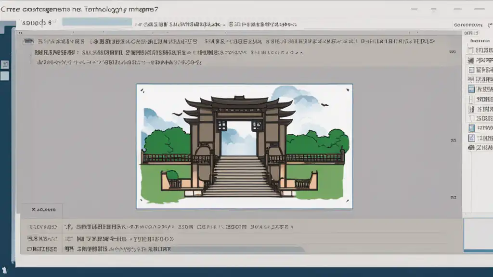Click top-right corner handle of the image
493x277 pixels.
click(x=348, y=90)
